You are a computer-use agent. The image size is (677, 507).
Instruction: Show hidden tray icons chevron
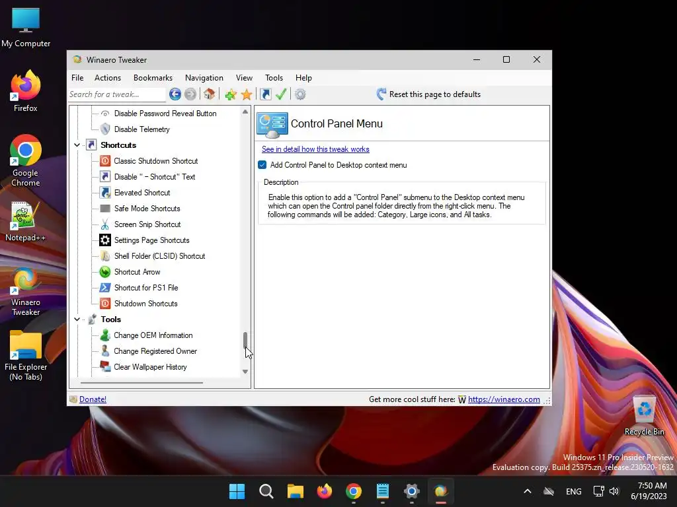point(527,491)
